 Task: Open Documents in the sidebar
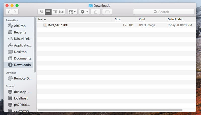[18, 59]
